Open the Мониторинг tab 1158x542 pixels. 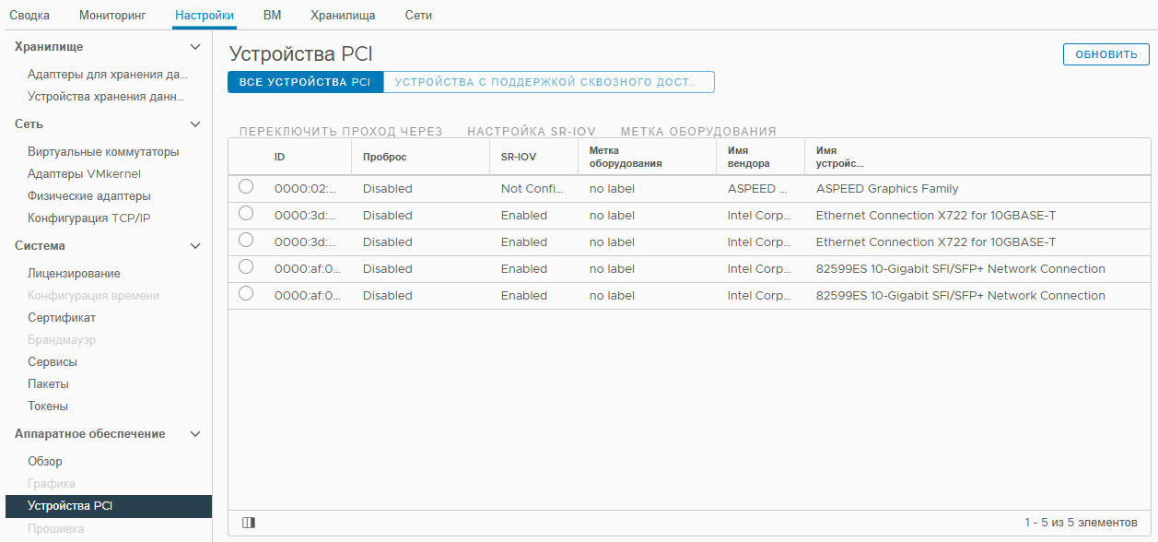tap(111, 16)
